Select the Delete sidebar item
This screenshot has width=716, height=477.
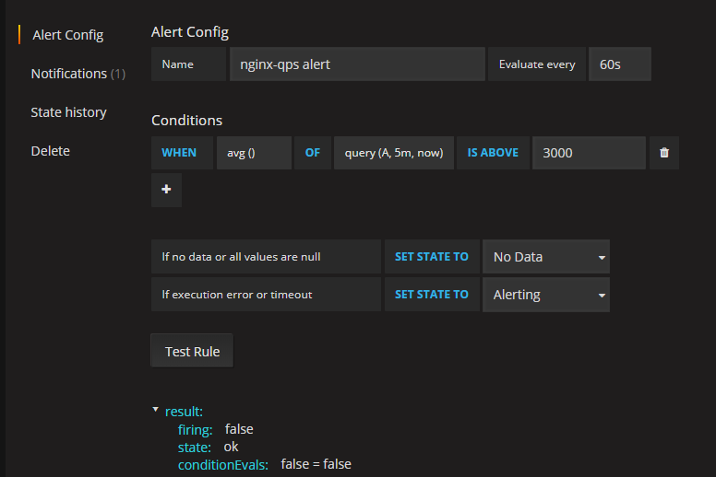tap(50, 151)
